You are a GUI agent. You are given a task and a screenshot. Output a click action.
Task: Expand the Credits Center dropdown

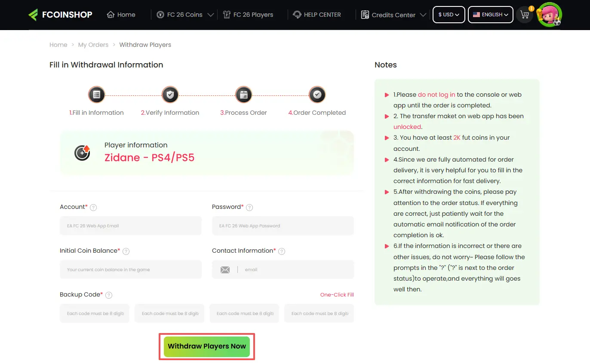tap(424, 15)
